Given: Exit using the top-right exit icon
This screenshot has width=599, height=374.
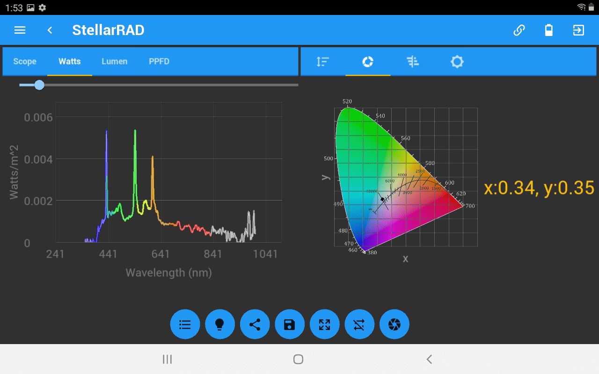Looking at the screenshot, I should pyautogui.click(x=578, y=30).
